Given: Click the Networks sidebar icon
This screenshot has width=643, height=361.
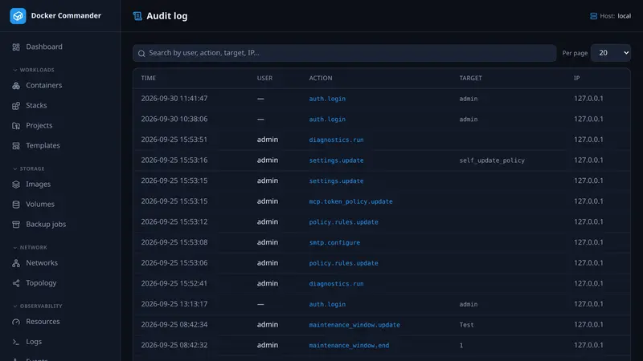Looking at the screenshot, I should (x=16, y=263).
